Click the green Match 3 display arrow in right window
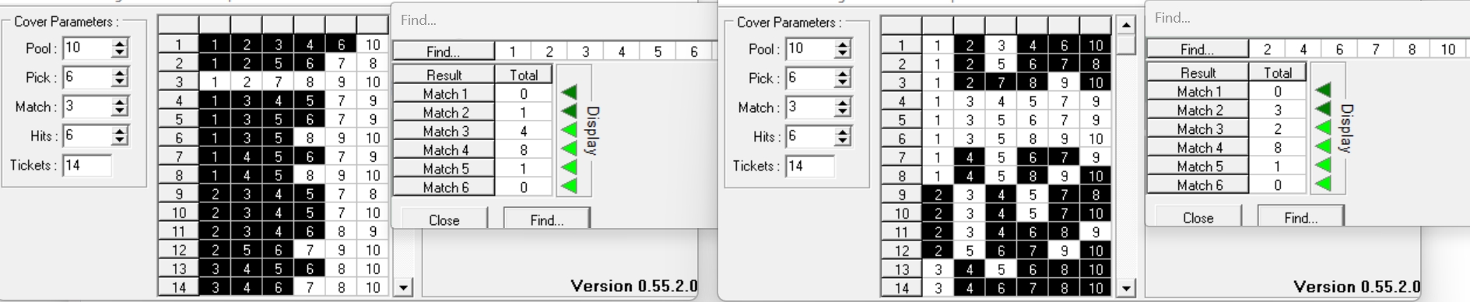The image size is (1470, 302). point(1323,128)
